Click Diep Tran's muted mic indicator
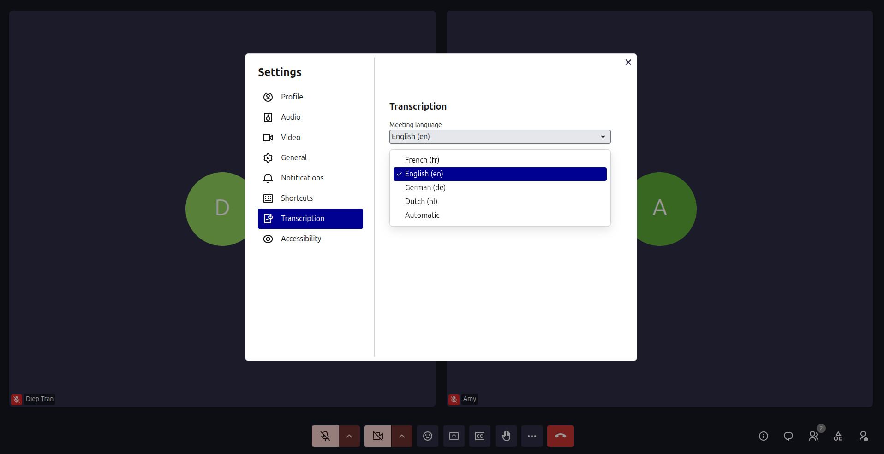 [17, 399]
